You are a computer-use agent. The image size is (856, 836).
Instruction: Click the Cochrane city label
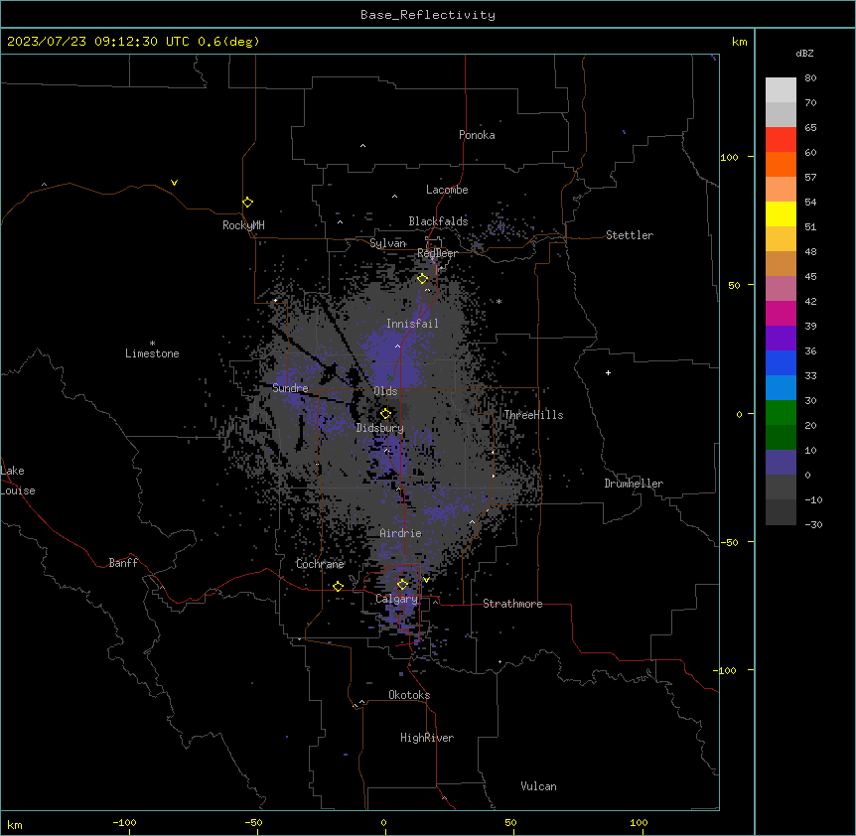click(x=320, y=564)
